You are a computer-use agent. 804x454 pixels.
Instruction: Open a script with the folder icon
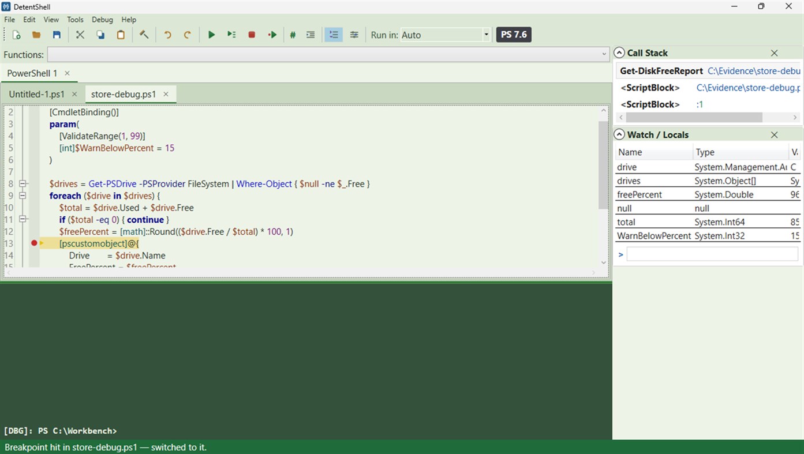(x=36, y=35)
